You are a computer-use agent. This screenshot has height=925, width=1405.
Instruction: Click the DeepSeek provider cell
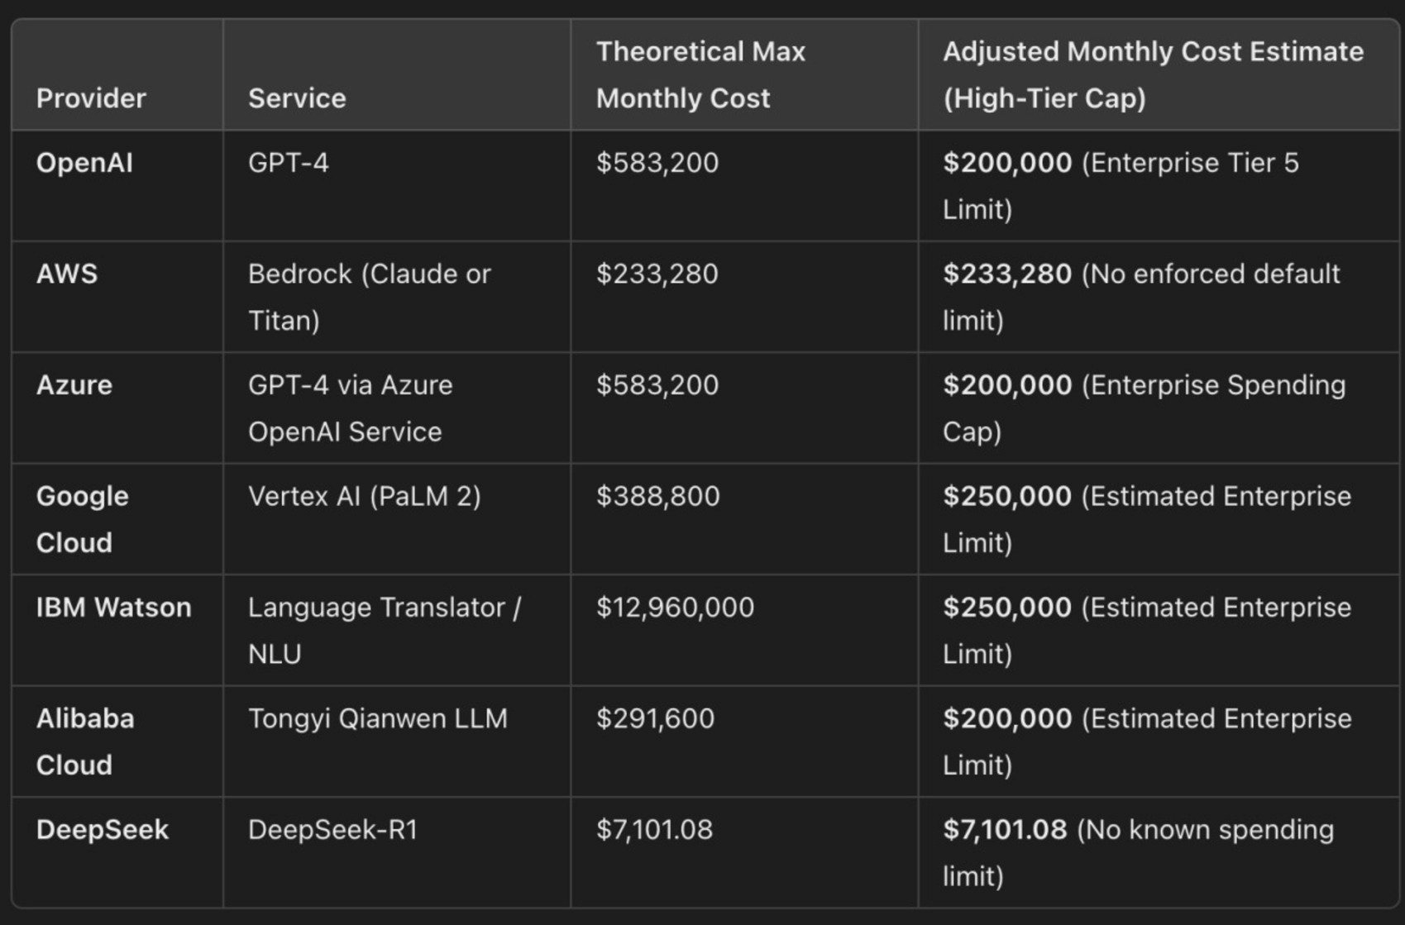pyautogui.click(x=103, y=830)
